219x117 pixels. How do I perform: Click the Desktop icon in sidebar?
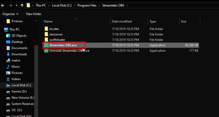point(8,42)
